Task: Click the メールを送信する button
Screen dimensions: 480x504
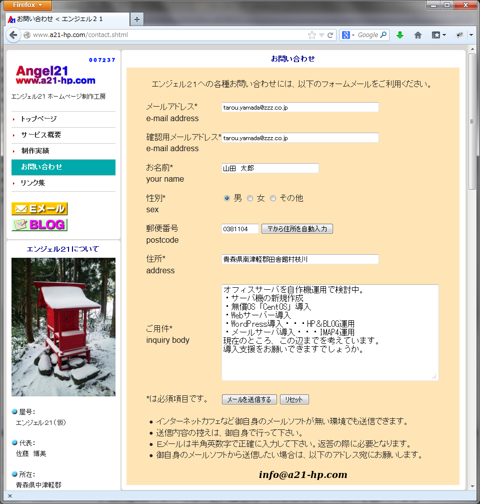Action: click(x=249, y=399)
